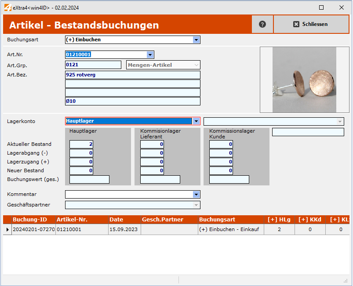Image resolution: width=353 pixels, height=286 pixels.
Task: Open the Geschäftspartner dropdown
Action: coord(197,204)
